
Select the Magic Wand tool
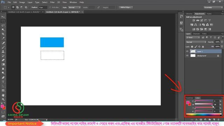(x=3, y=30)
